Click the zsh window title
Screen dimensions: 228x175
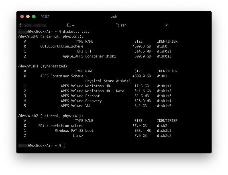click(x=114, y=17)
